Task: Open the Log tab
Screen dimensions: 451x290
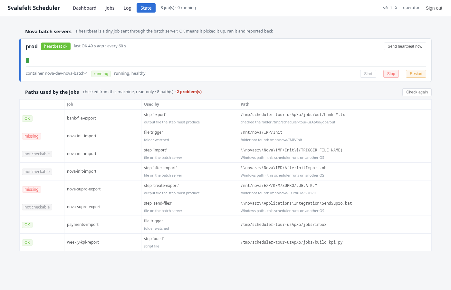Action: point(127,8)
